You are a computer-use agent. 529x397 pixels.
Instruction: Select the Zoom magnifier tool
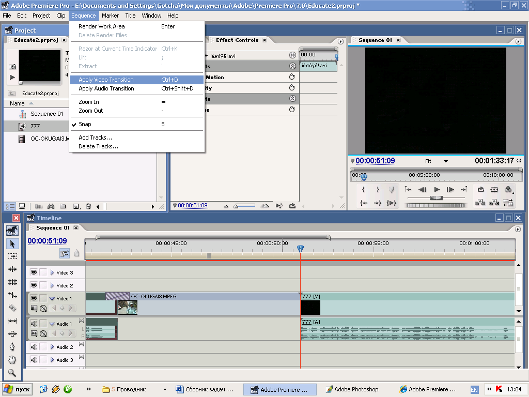click(x=12, y=373)
